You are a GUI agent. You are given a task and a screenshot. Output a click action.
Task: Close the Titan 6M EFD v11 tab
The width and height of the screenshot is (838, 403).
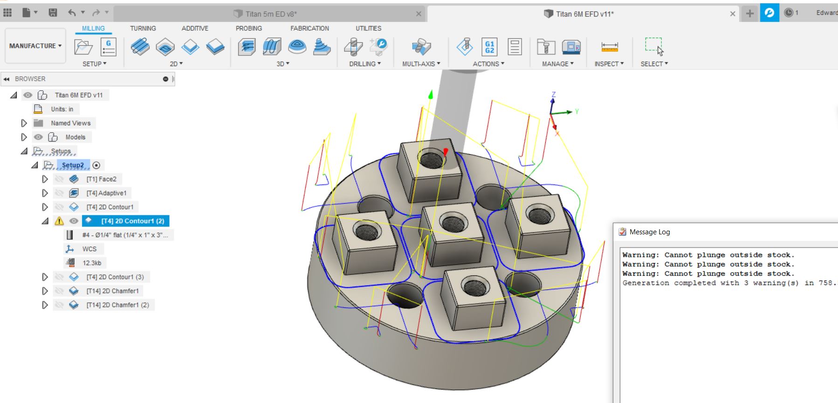click(x=733, y=14)
